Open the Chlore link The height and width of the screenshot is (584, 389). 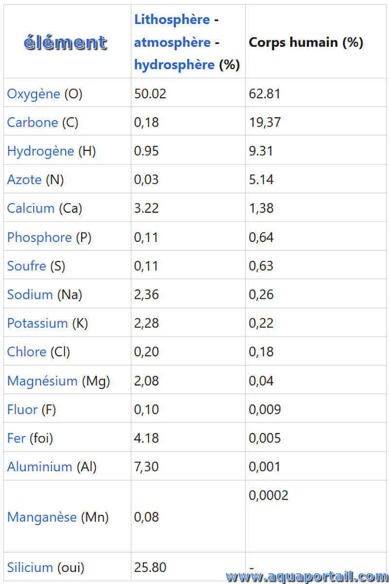pyautogui.click(x=26, y=352)
